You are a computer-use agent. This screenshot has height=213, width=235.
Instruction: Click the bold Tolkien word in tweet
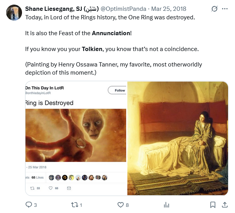pos(93,49)
